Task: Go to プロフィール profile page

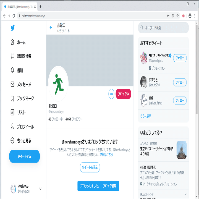Action: [22, 127]
